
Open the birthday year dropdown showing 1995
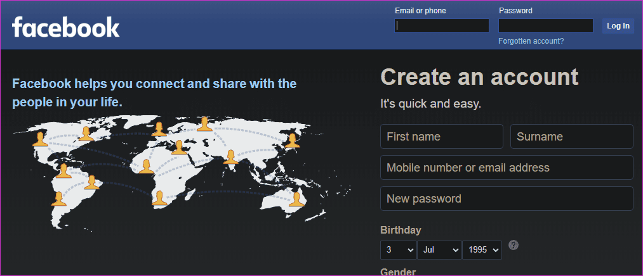click(482, 250)
